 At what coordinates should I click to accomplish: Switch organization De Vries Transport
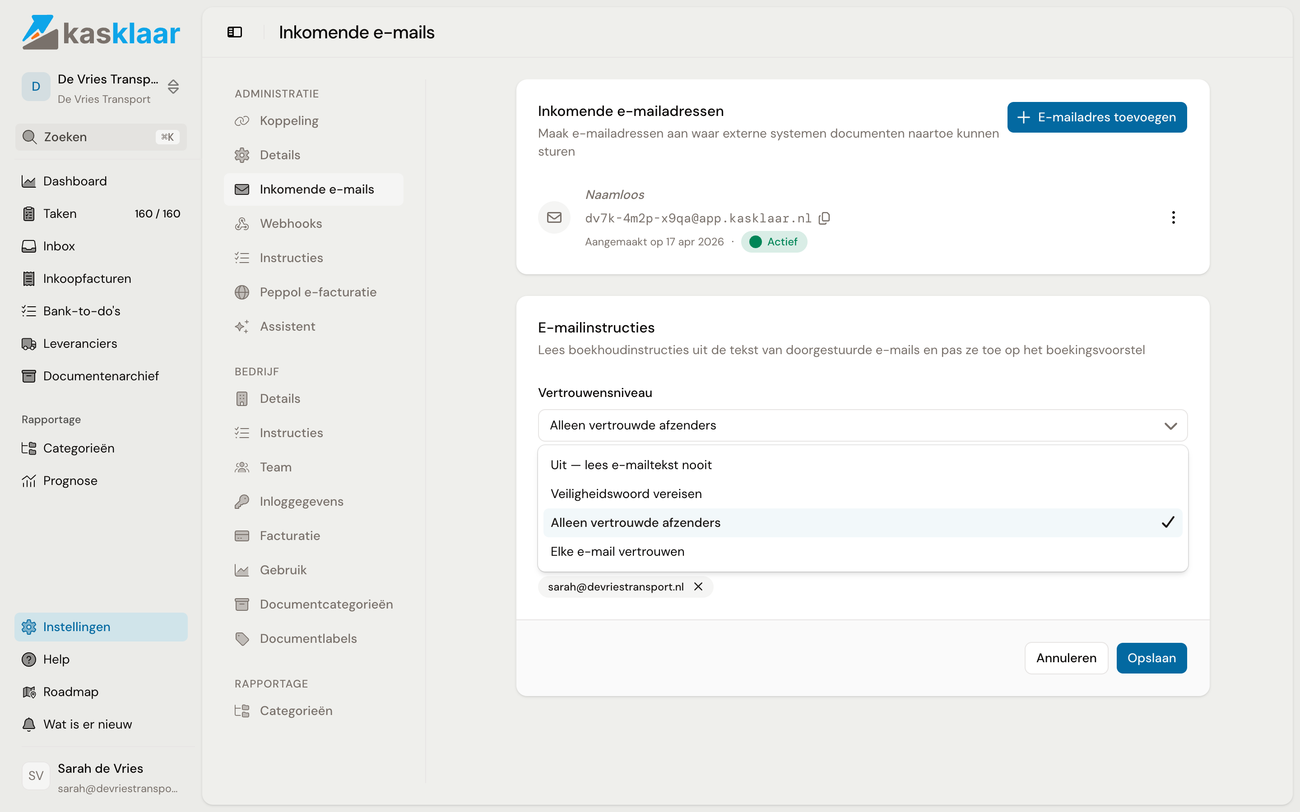[x=101, y=88]
